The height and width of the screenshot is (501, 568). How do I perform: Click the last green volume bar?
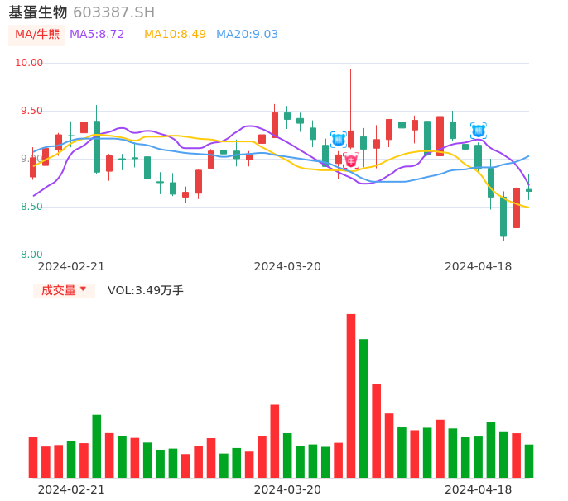tap(529, 460)
